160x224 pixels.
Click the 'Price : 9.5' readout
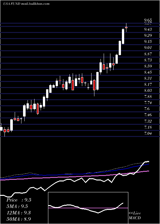(x=19, y=200)
